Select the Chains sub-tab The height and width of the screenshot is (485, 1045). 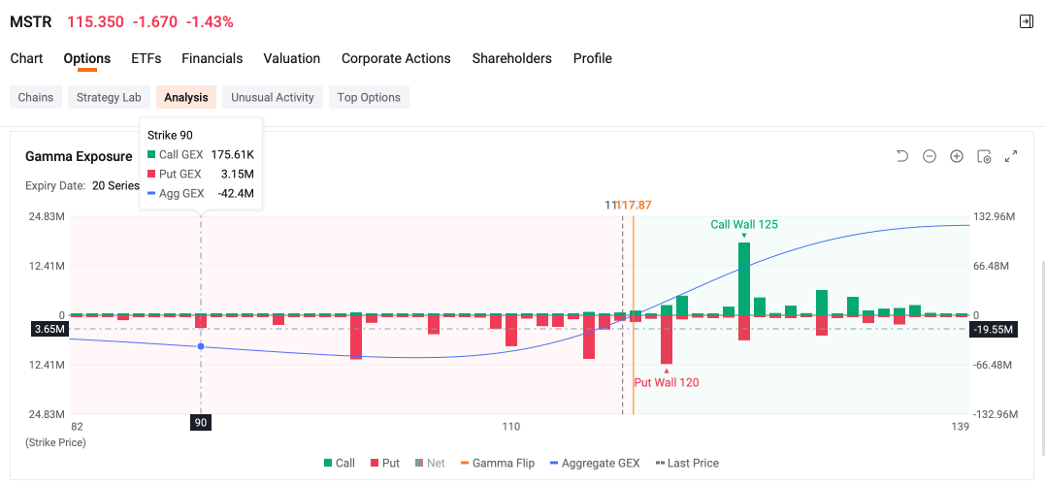pos(35,97)
